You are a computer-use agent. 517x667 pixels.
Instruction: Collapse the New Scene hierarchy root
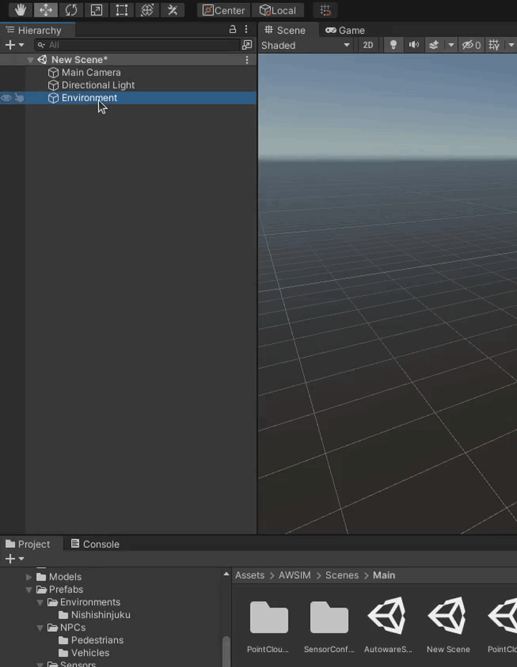pos(30,60)
